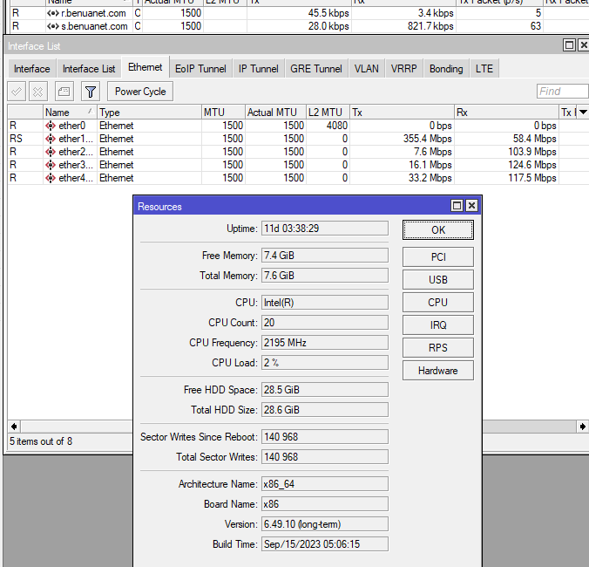The image size is (589, 567).
Task: Click the Find search field
Action: point(560,92)
